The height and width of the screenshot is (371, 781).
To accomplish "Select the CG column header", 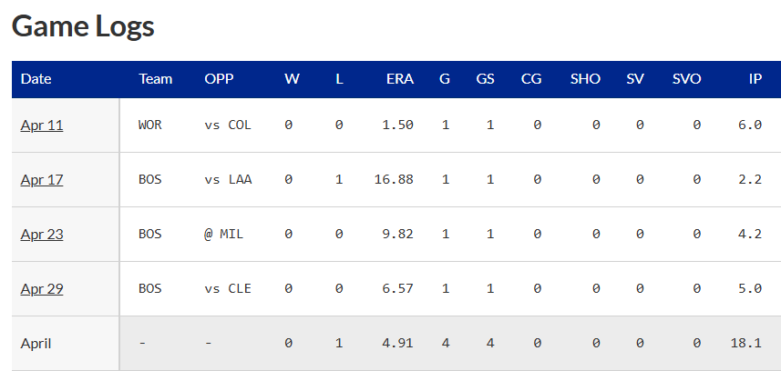I will click(531, 79).
